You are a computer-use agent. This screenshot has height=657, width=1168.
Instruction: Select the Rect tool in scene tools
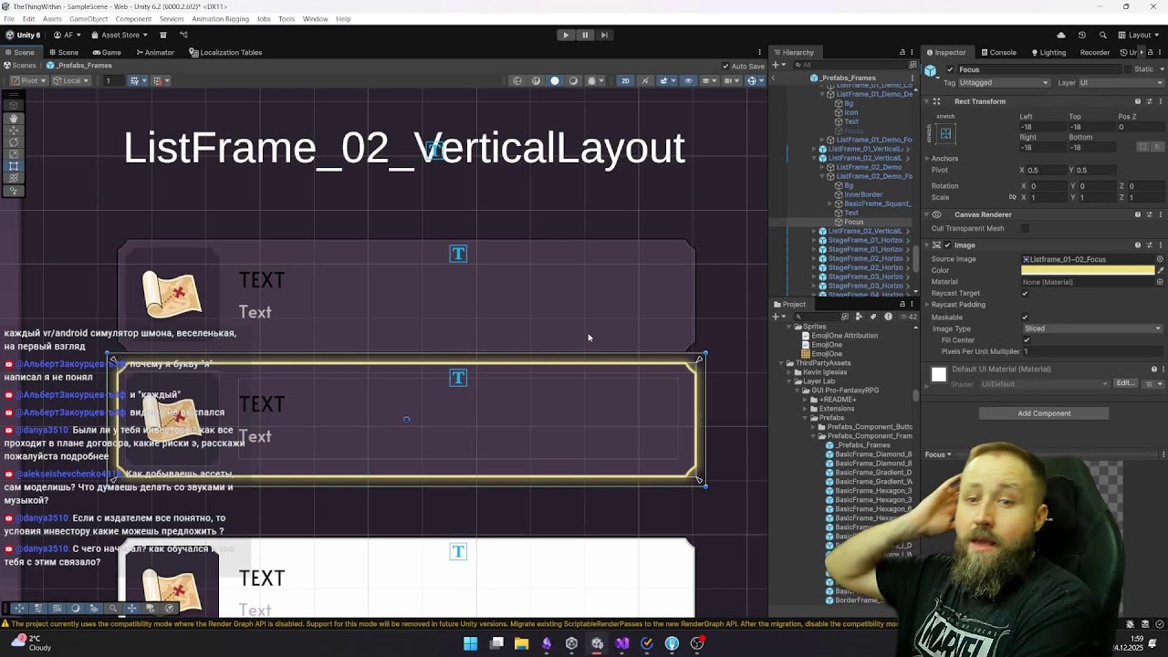pyautogui.click(x=14, y=166)
